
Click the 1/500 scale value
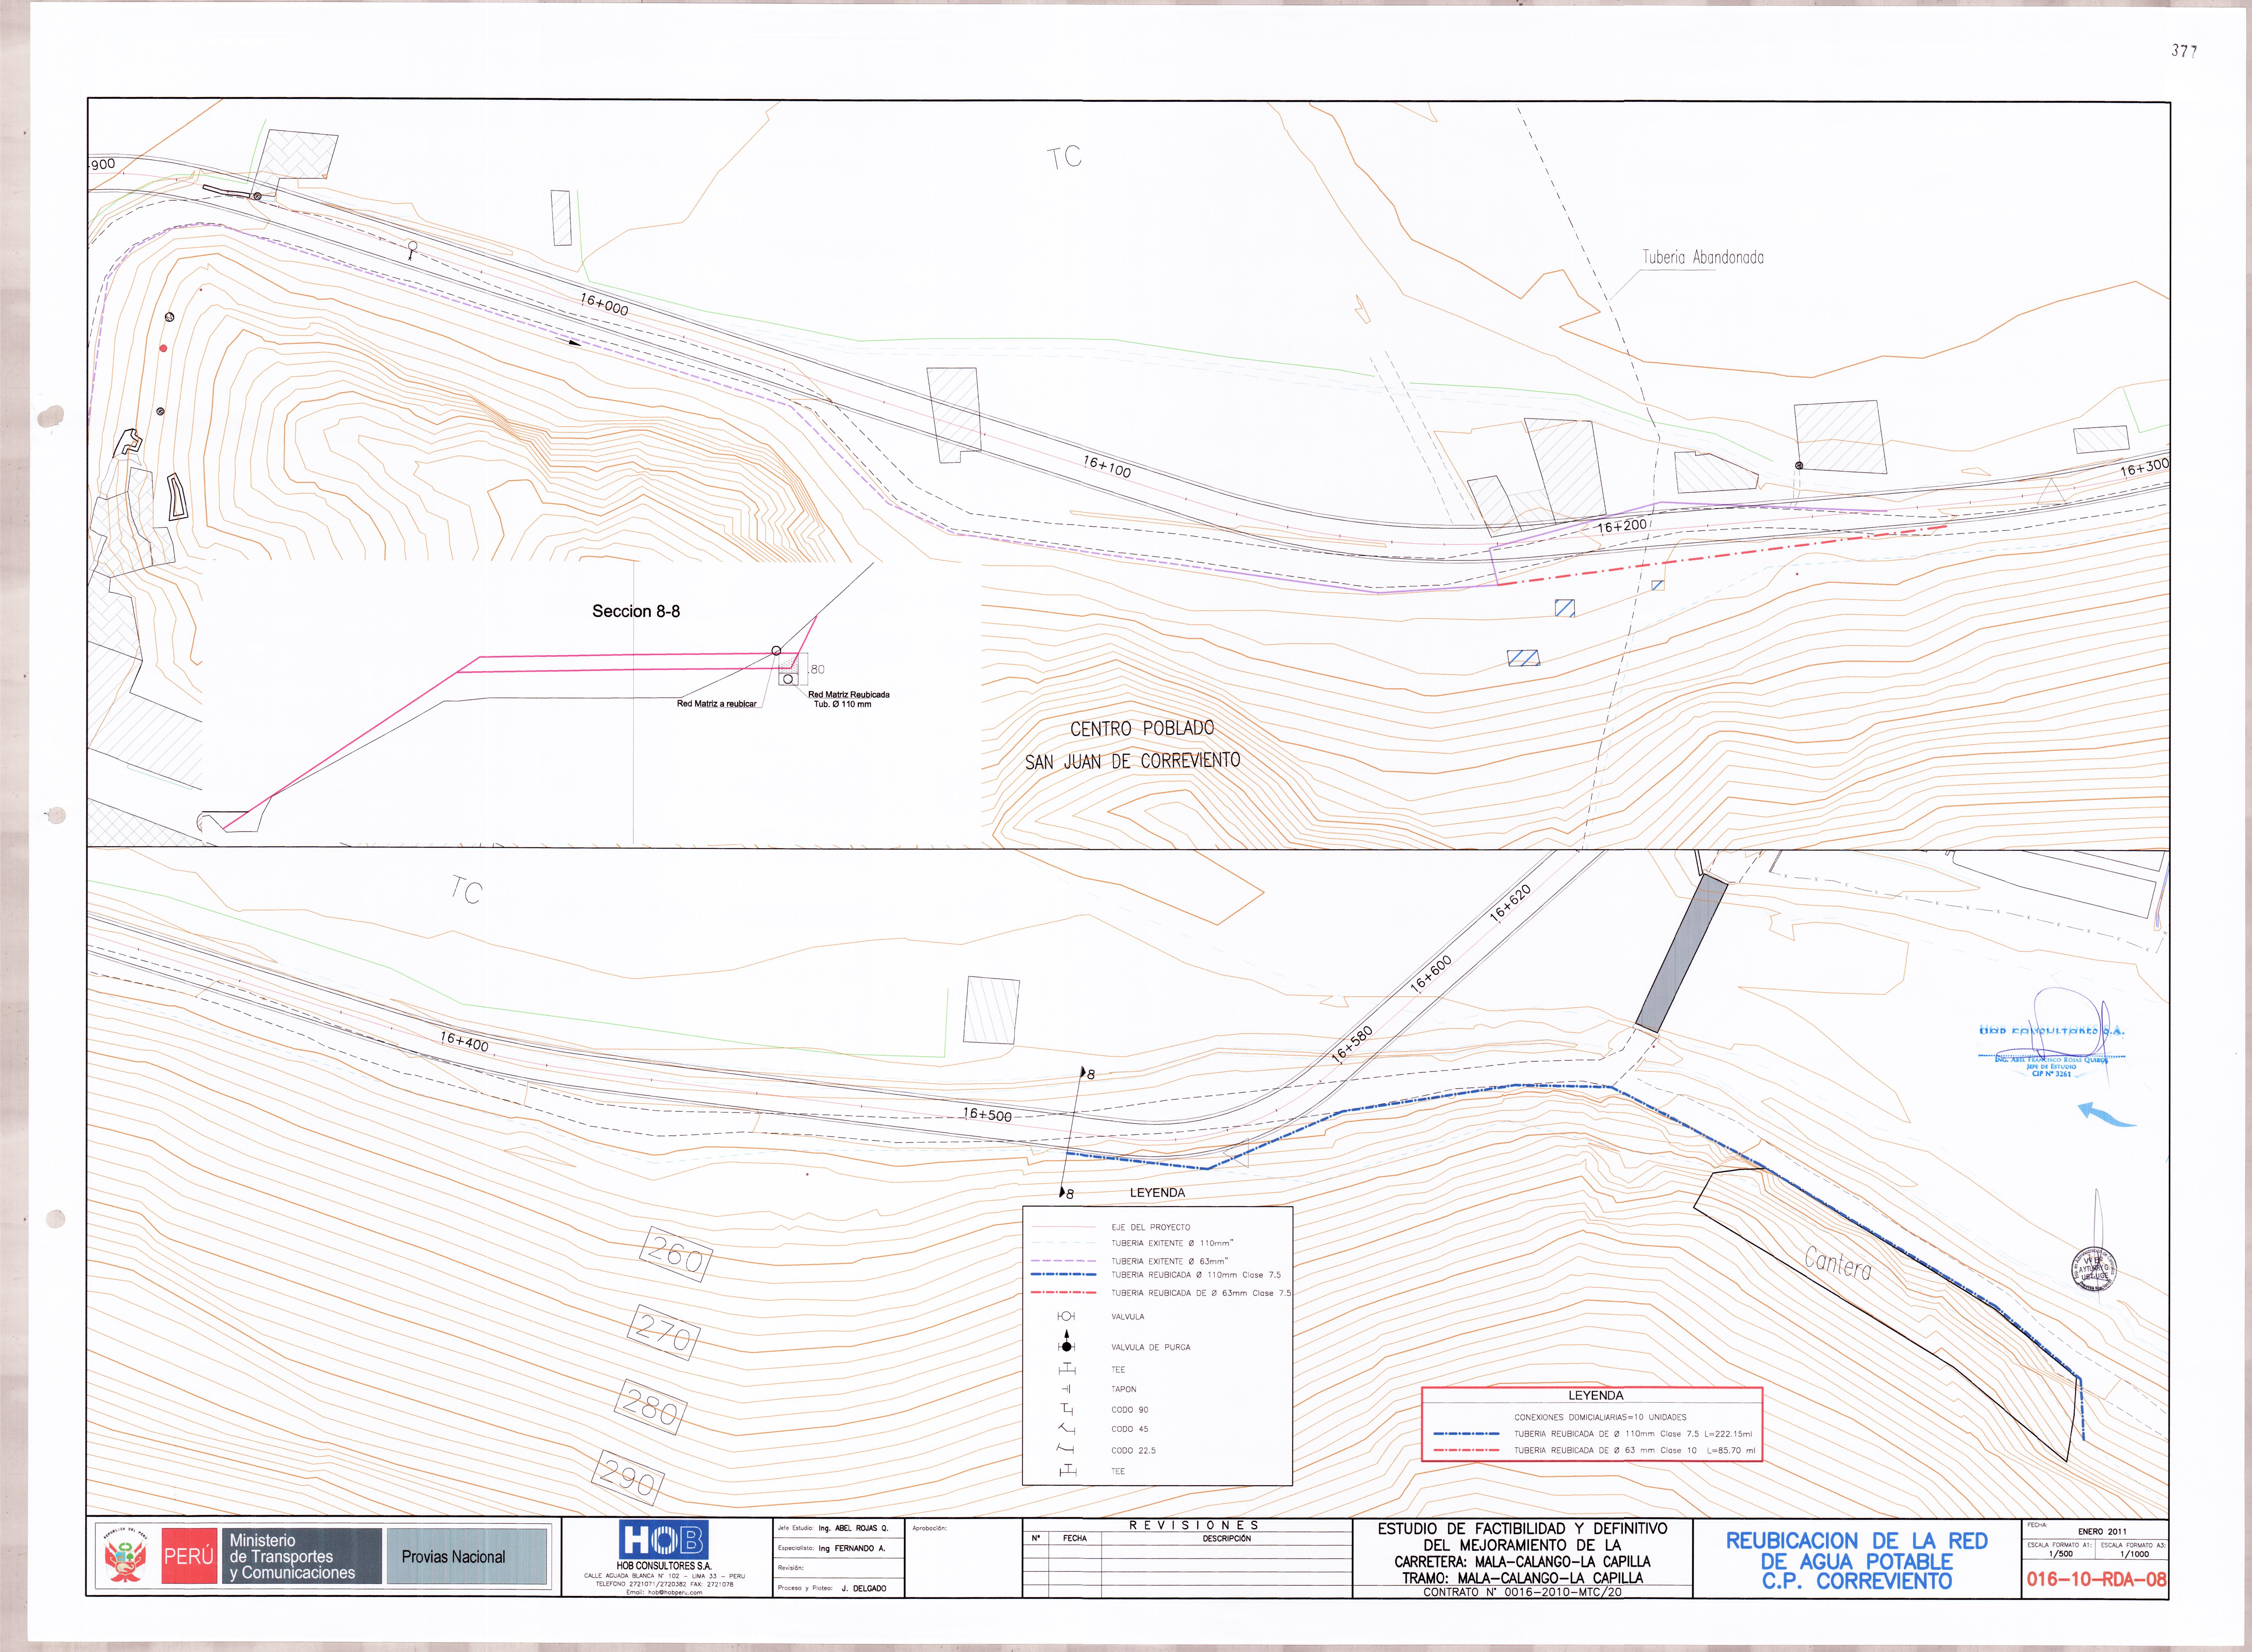(x=2060, y=1554)
